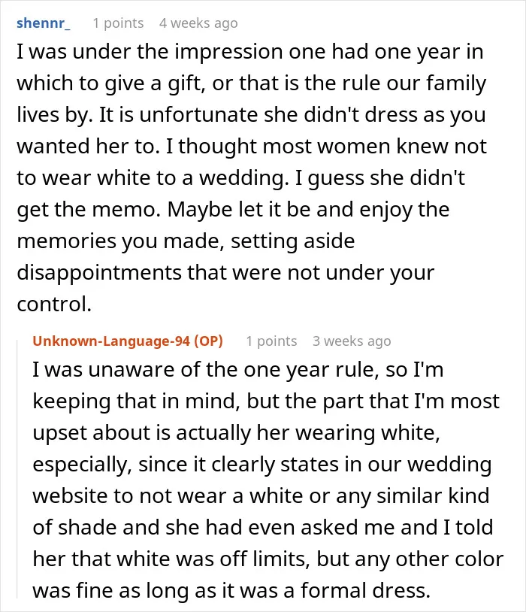Click line "upset about is actually her wearing white,"
This screenshot has height=612, width=526.
click(237, 433)
